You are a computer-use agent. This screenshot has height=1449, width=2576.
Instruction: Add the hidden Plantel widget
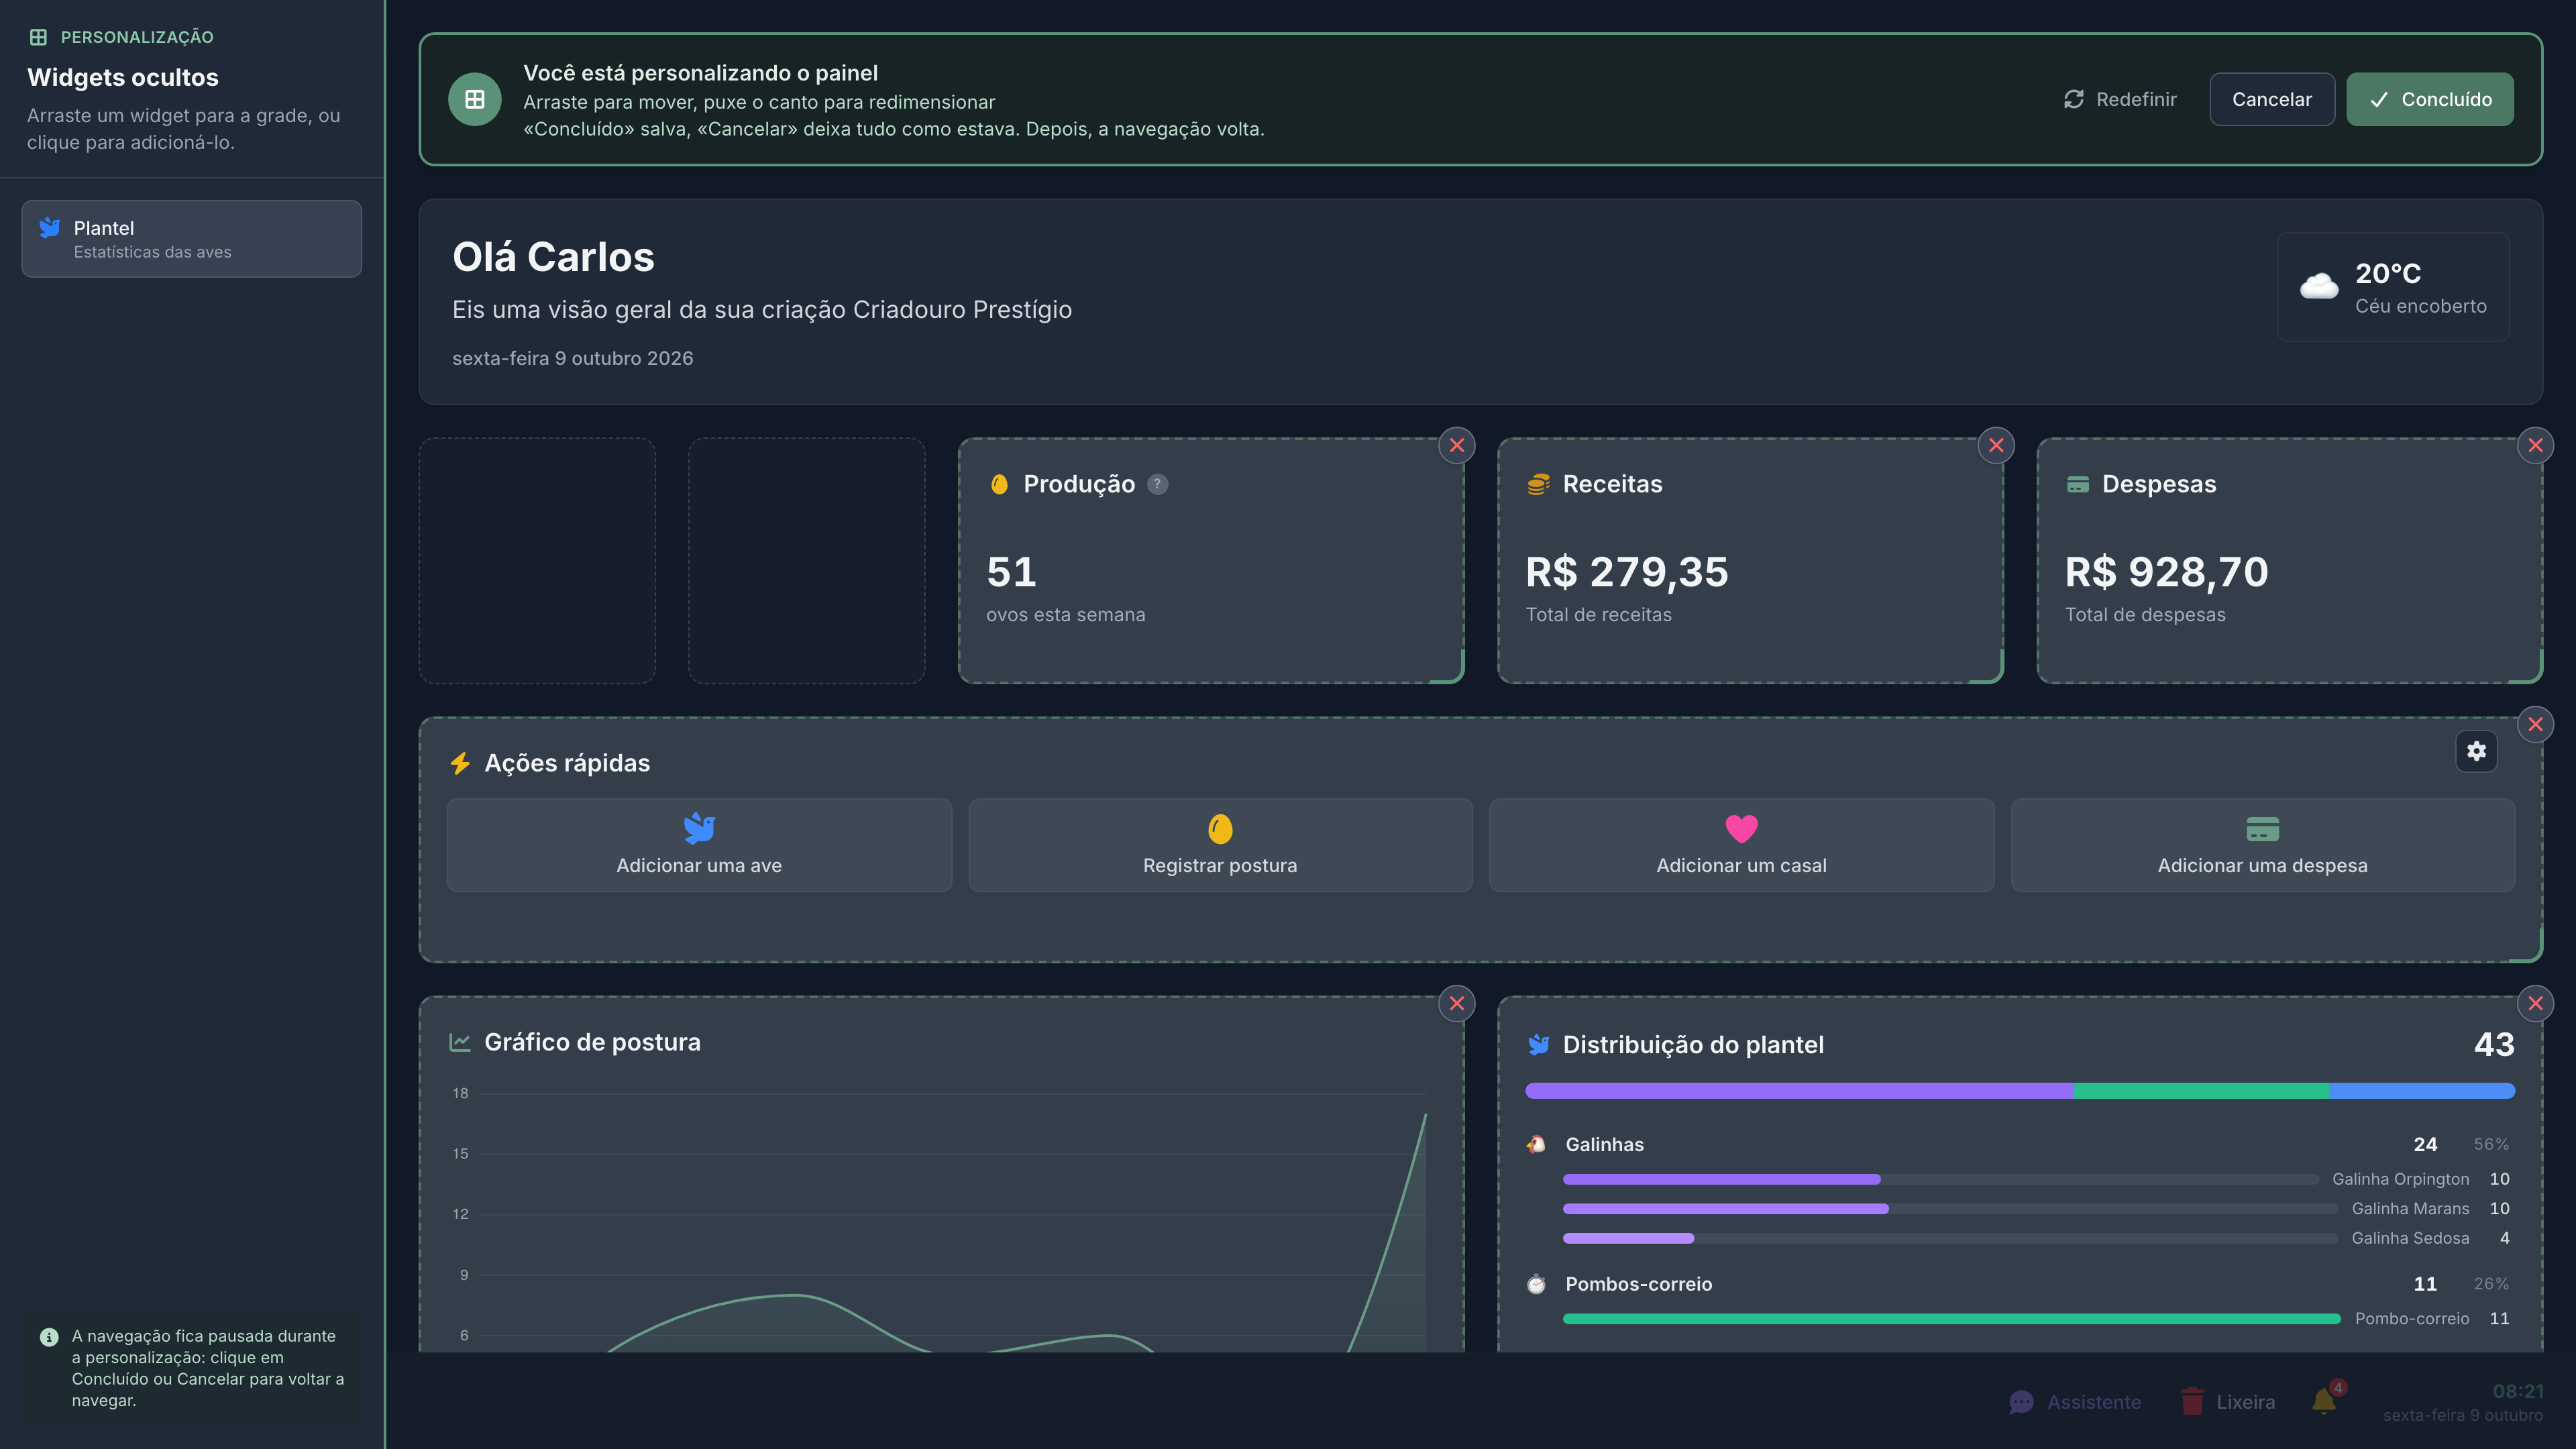tap(192, 239)
